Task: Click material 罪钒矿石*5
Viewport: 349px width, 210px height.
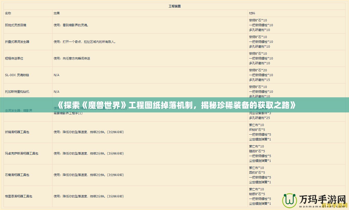Action: (257, 173)
